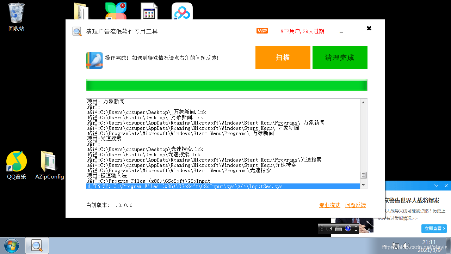This screenshot has height=254, width=451.
Task: Click the magnifier app logo in the title bar
Action: (x=77, y=31)
